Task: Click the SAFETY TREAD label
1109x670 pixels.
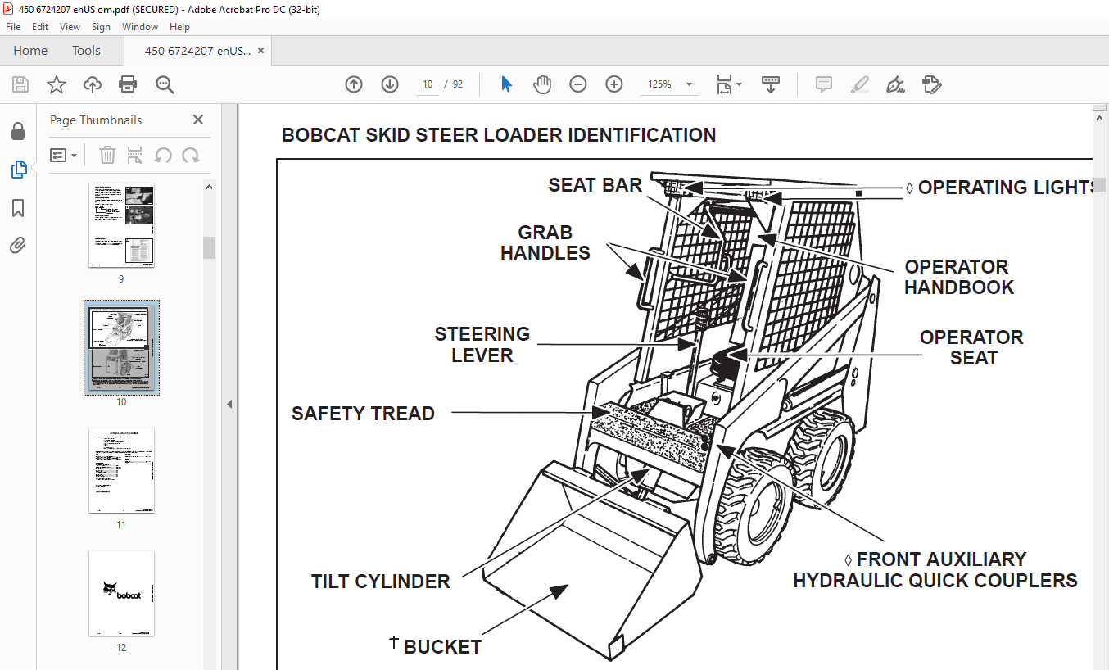Action: click(x=363, y=414)
